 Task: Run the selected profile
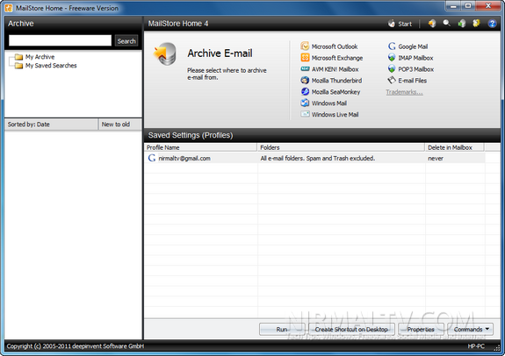click(x=282, y=329)
